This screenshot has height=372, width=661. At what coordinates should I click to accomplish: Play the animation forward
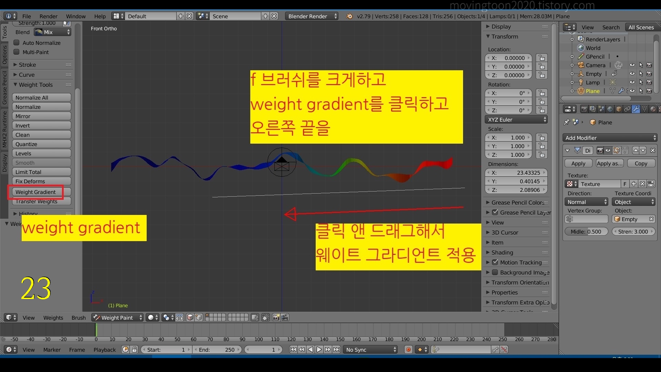click(x=319, y=350)
